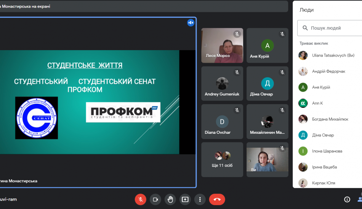Viewport: 362px width, 209px height.
Task: Click Ann K avatar icon in list
Action: click(303, 103)
